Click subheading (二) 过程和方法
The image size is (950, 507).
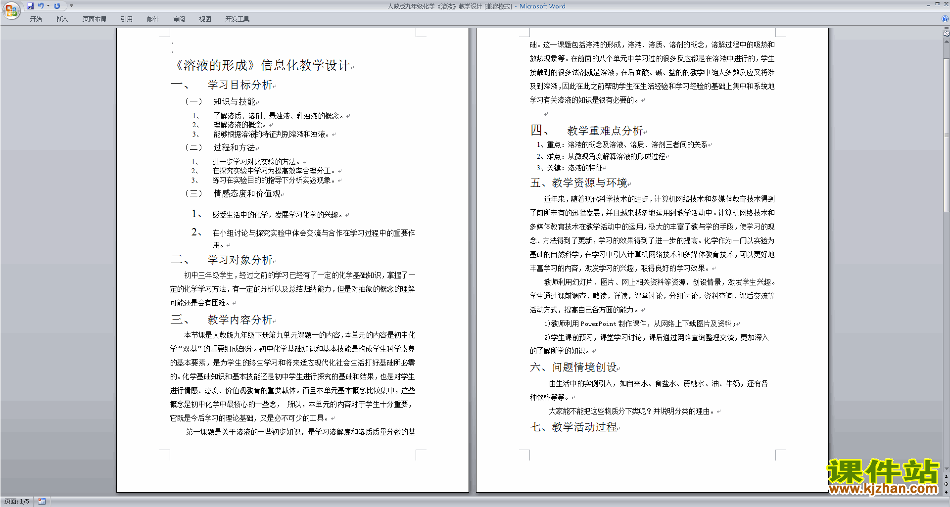(x=220, y=147)
